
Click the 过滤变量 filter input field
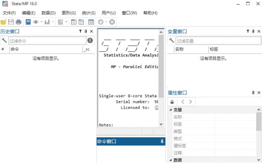coord(218,41)
